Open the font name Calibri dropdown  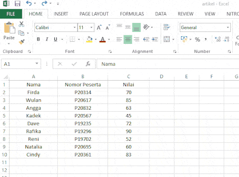75,27
